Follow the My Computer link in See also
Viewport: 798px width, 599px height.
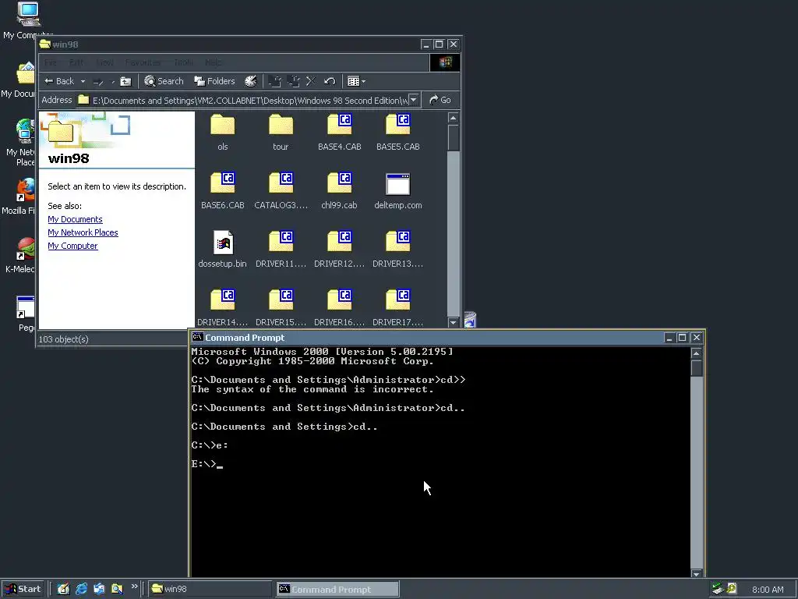72,246
